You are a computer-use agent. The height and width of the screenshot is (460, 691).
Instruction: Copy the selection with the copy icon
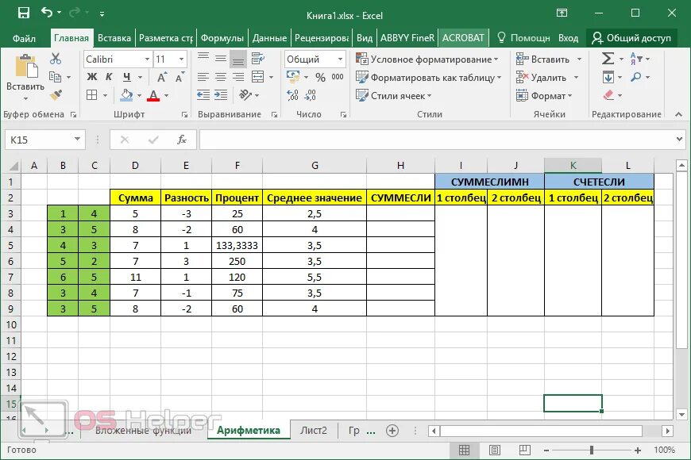click(55, 77)
